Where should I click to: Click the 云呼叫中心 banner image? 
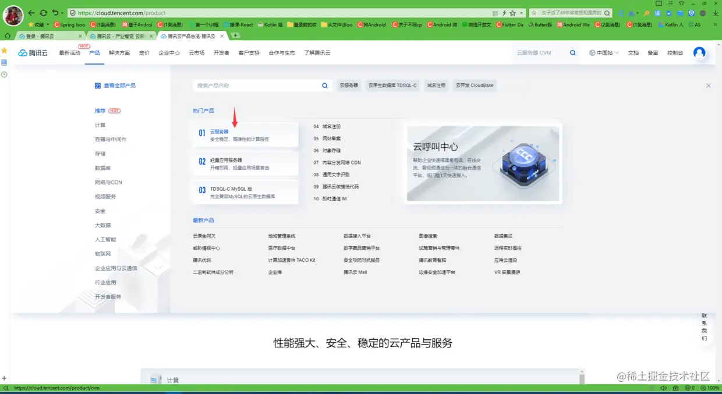coord(483,164)
